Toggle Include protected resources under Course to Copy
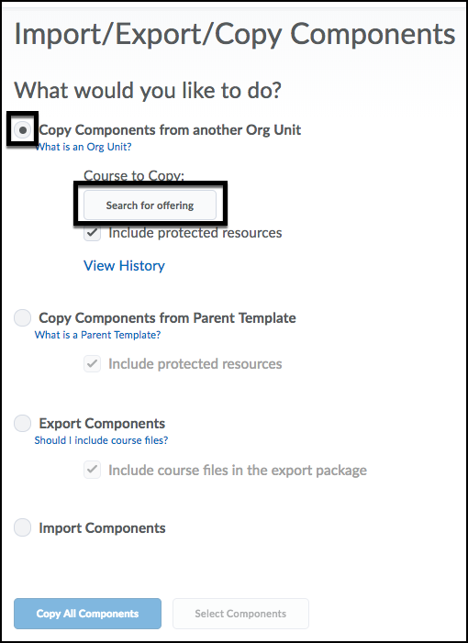Image resolution: width=468 pixels, height=643 pixels. tap(93, 233)
